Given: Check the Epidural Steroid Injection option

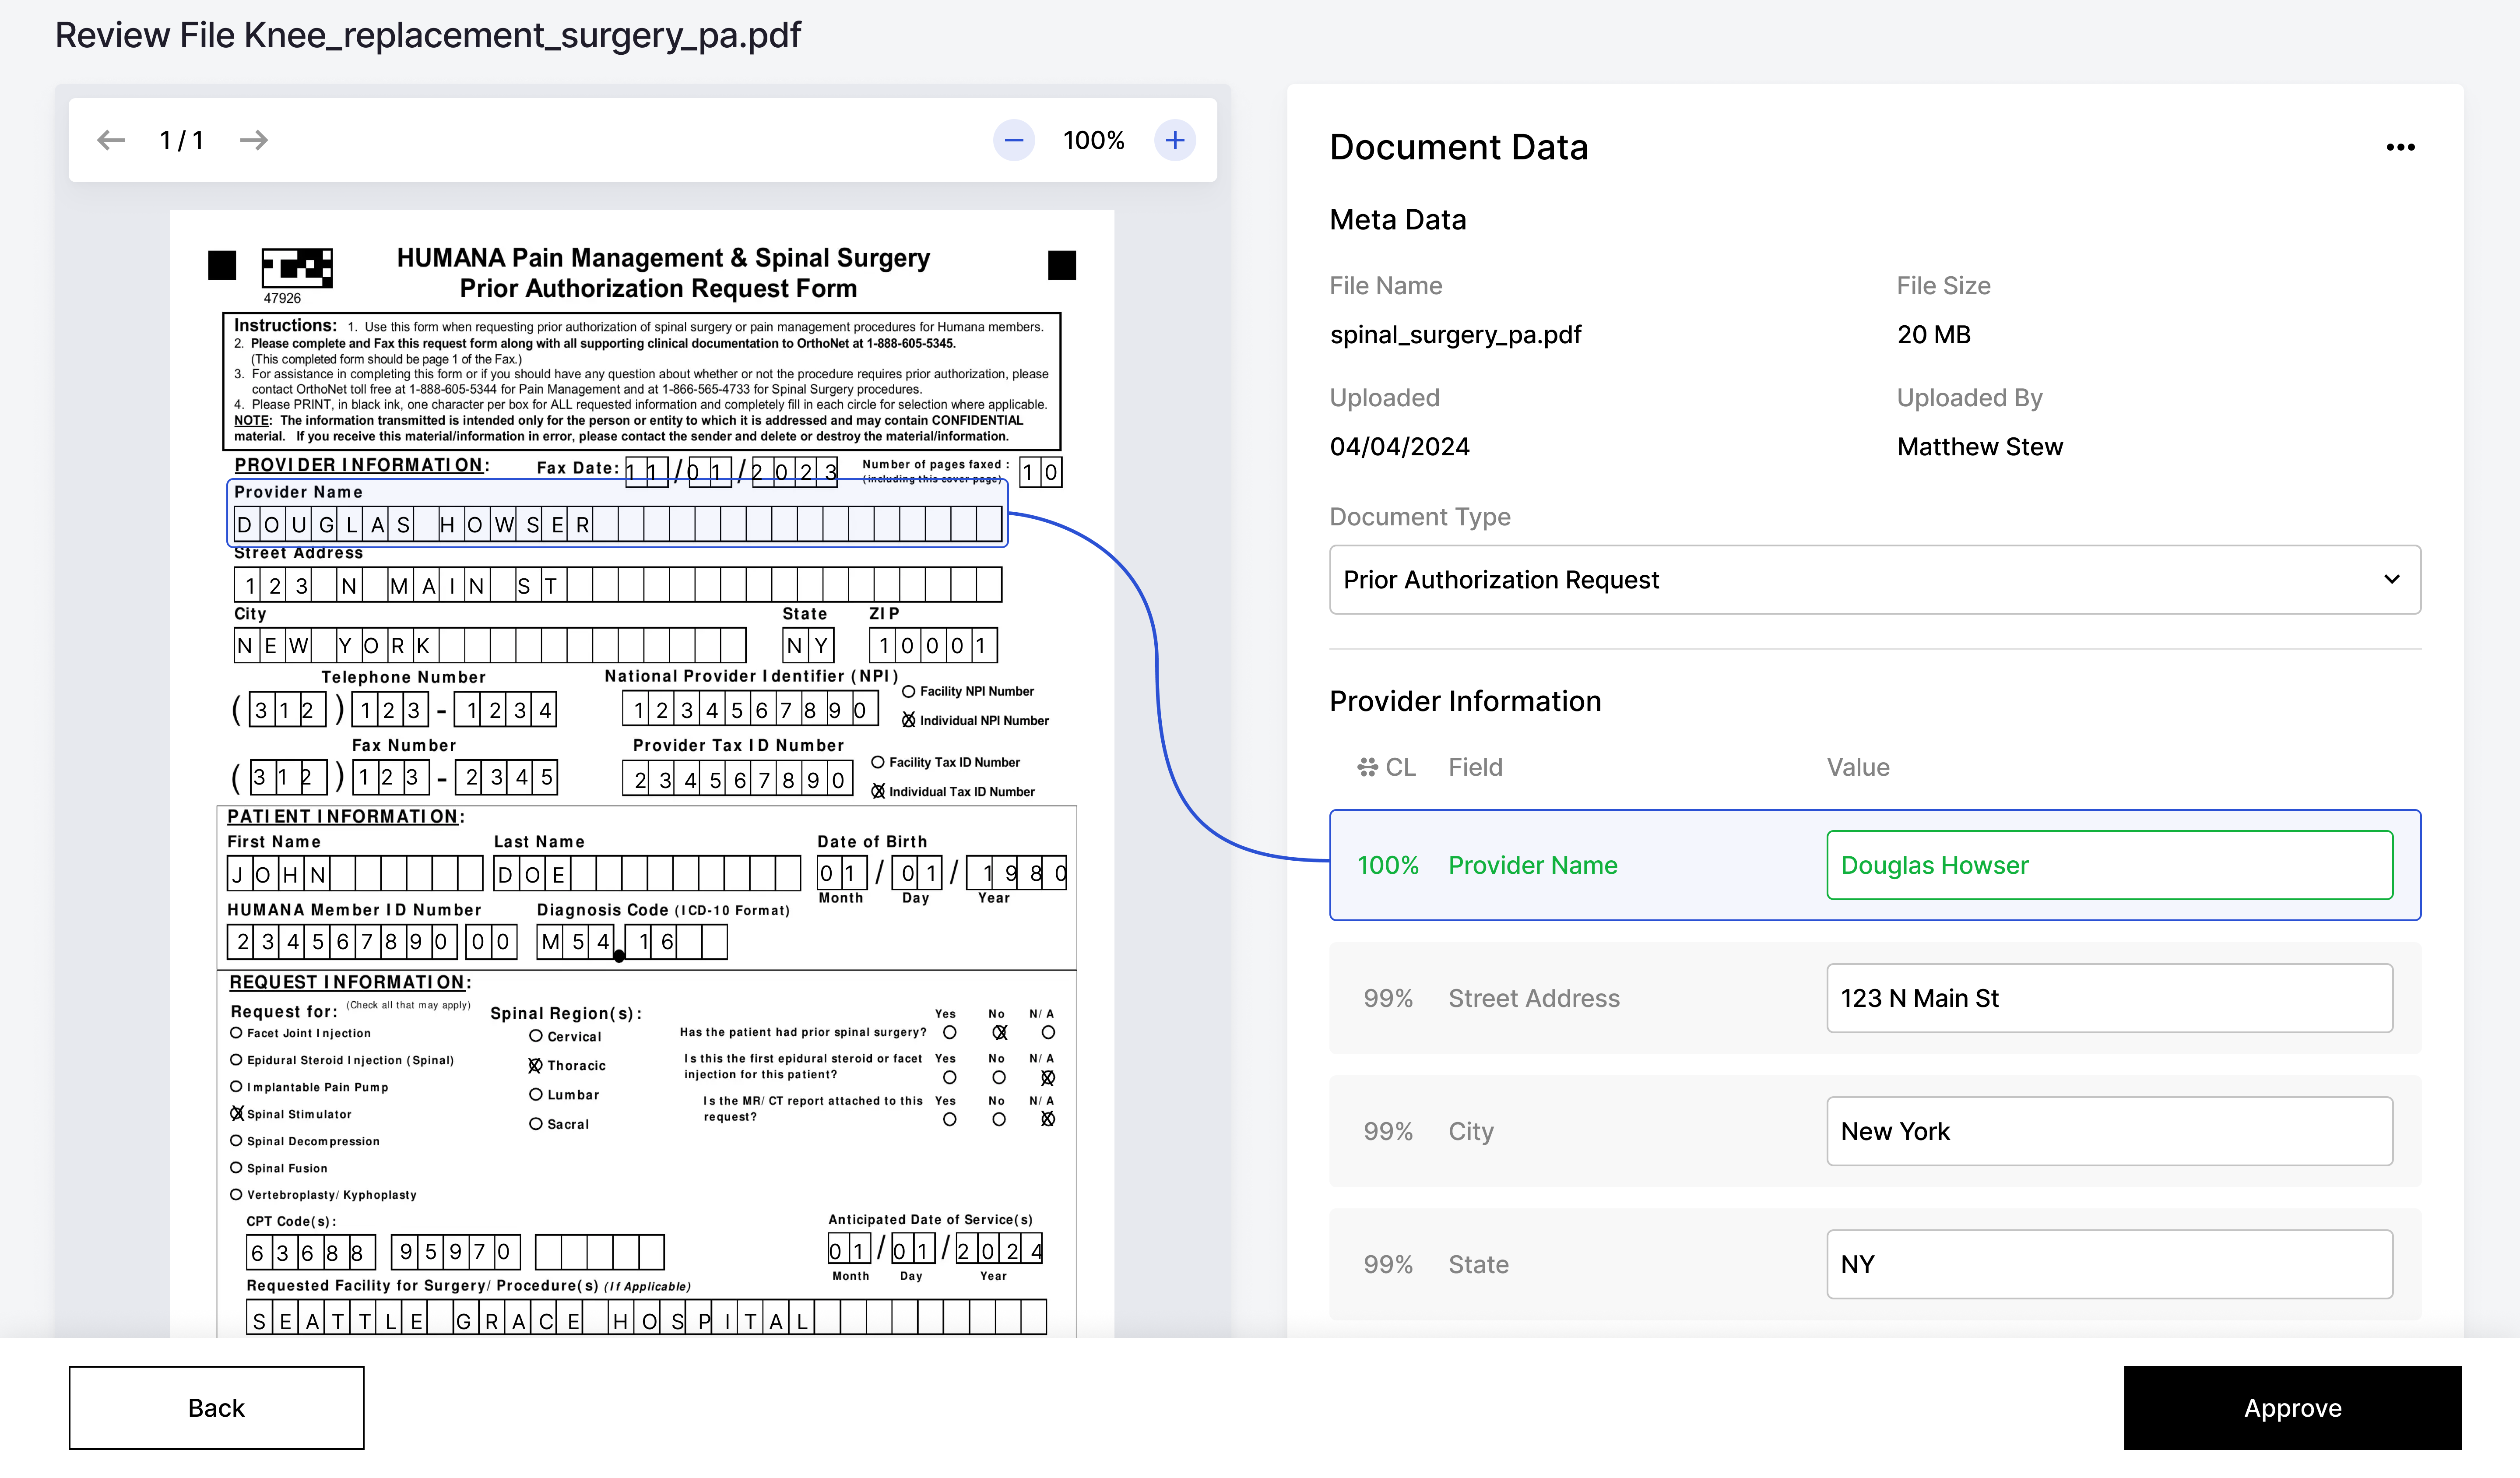Looking at the screenshot, I should point(237,1060).
